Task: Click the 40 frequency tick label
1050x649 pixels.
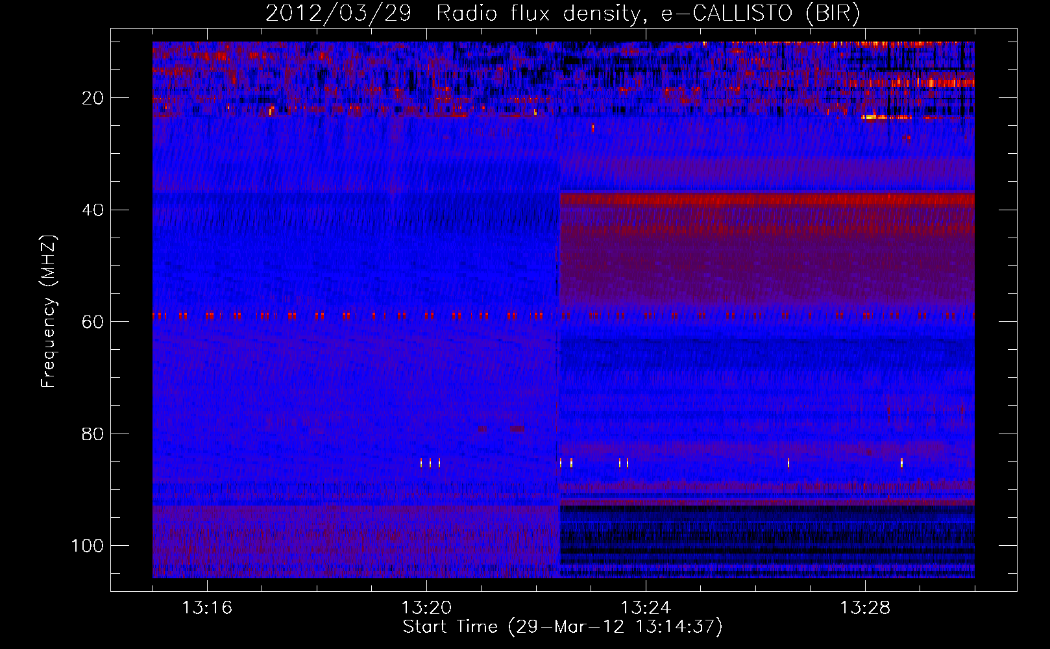Action: point(93,210)
